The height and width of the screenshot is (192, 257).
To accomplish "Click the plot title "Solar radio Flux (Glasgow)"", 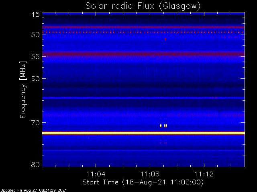I will click(x=143, y=6).
